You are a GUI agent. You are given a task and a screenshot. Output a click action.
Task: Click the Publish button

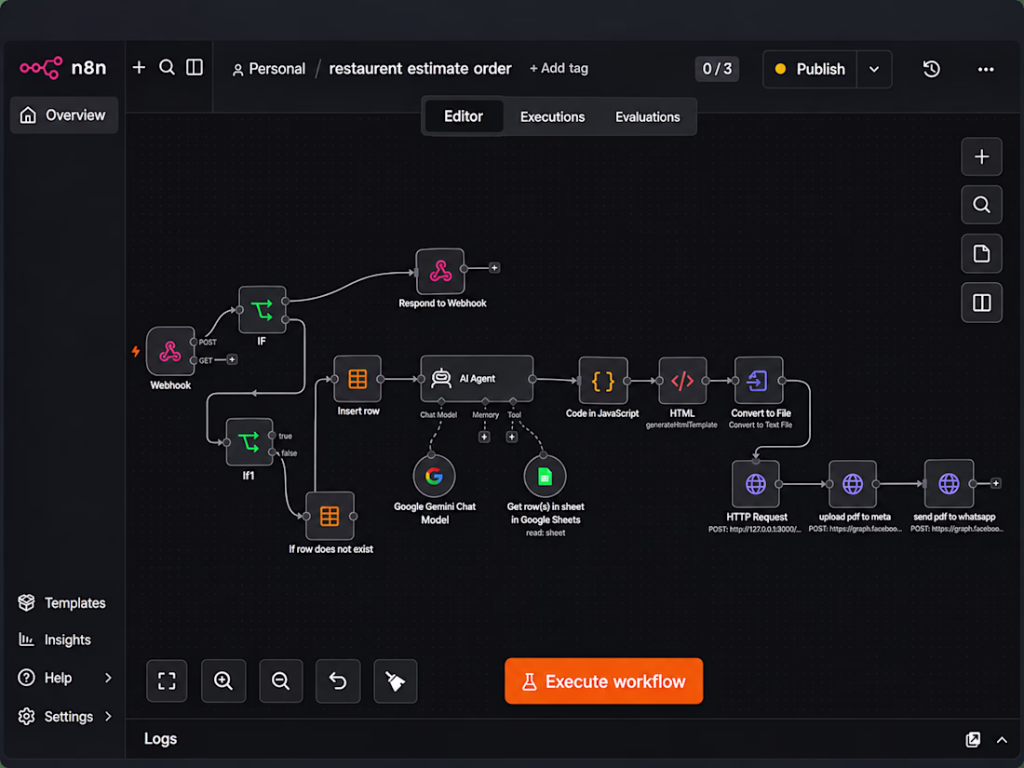(x=810, y=69)
